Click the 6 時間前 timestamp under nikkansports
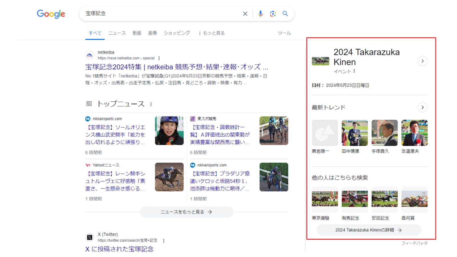 93,152
